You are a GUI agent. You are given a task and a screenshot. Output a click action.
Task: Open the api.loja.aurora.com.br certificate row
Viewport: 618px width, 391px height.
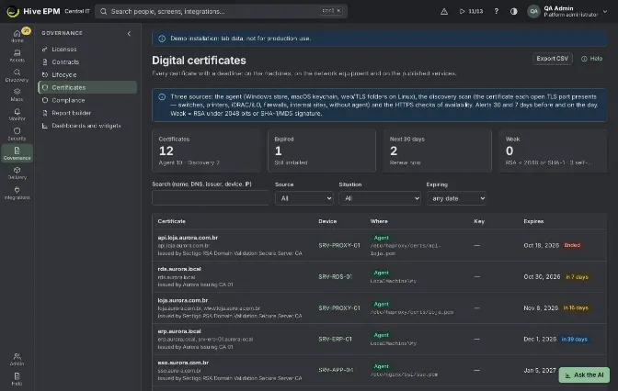[x=379, y=245]
